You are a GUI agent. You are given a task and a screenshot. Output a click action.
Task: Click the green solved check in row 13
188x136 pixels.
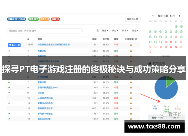(x=9, y=113)
